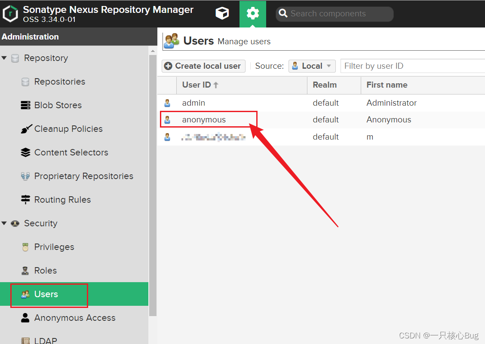Open Anonymous Access in the sidebar

pyautogui.click(x=75, y=318)
